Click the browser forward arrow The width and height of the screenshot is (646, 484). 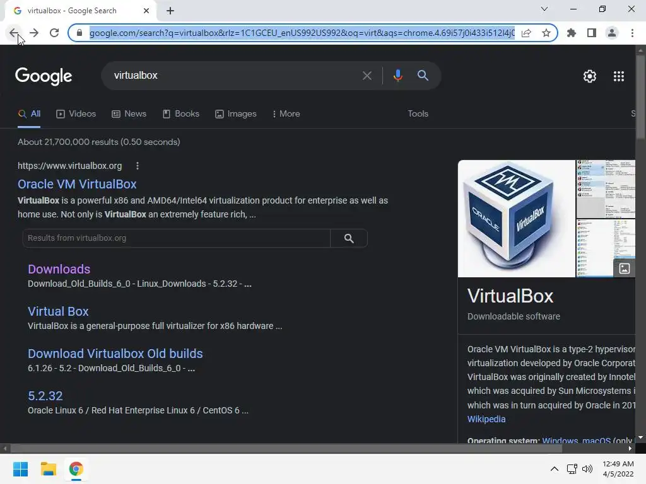(34, 33)
